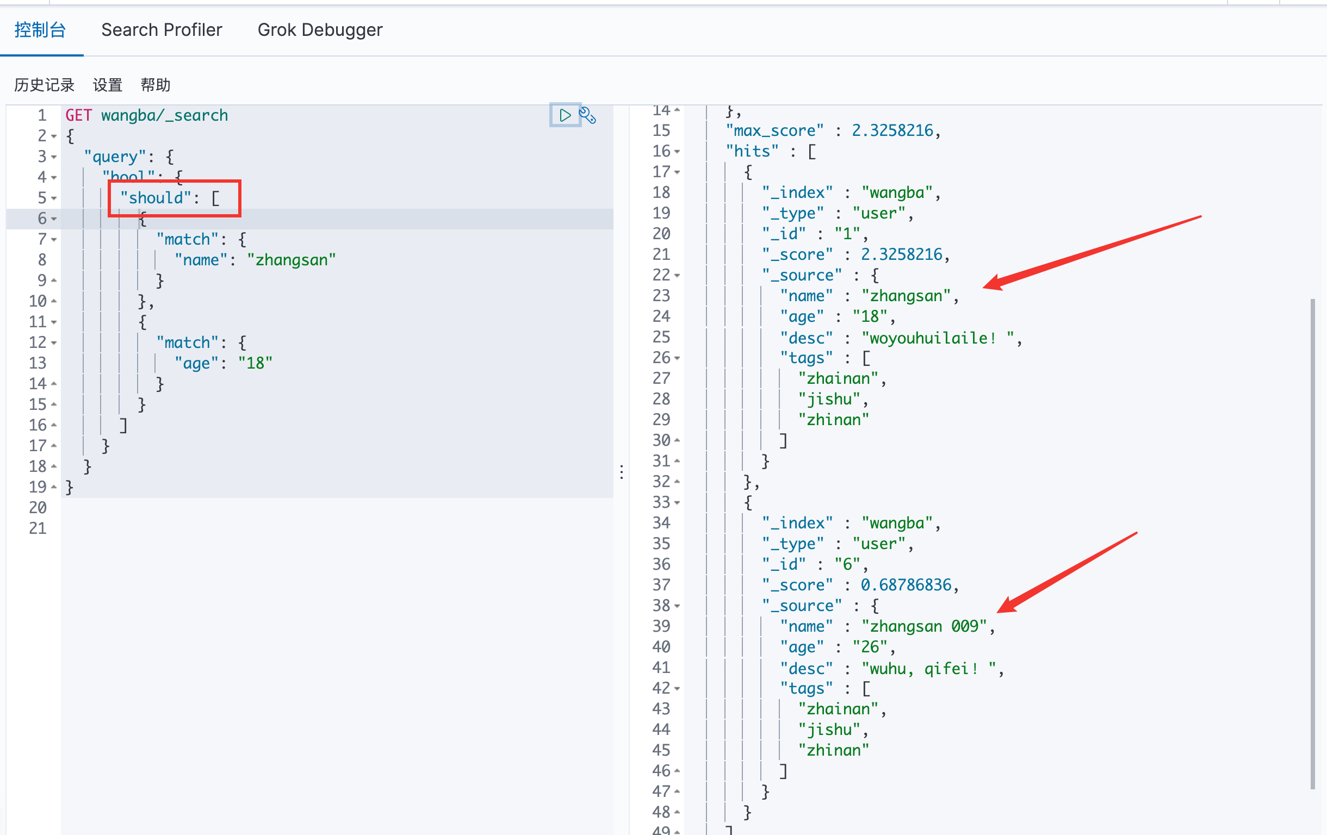Collapse the query block at editor line 3
This screenshot has width=1327, height=835.
(54, 157)
